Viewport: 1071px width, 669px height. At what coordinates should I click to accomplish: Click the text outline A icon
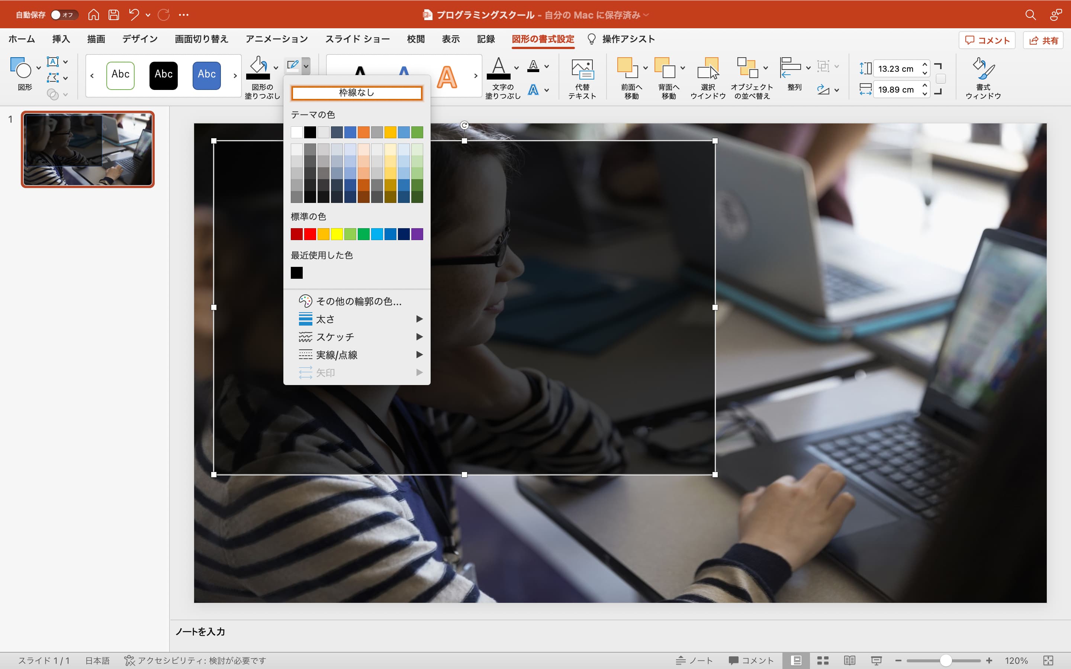(x=533, y=67)
